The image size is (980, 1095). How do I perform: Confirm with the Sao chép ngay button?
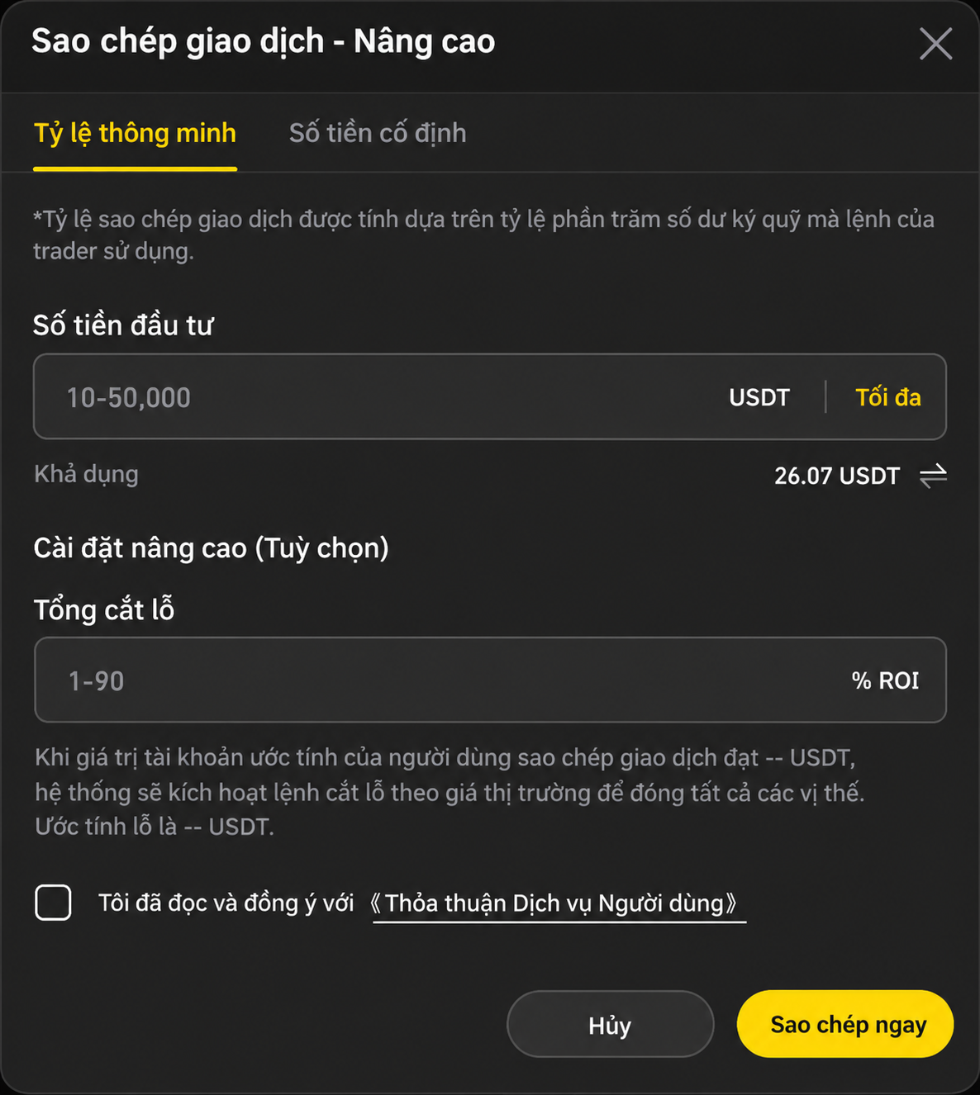click(x=845, y=1024)
